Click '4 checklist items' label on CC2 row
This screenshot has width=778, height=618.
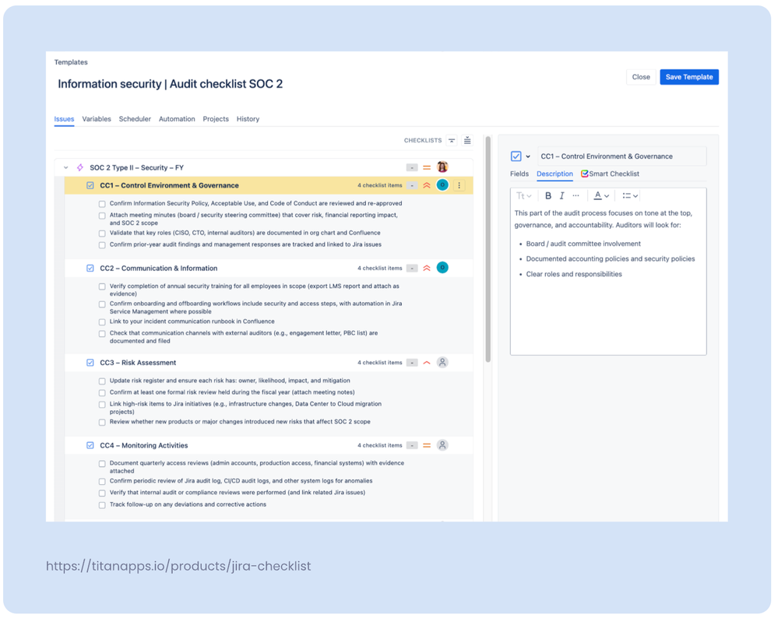[x=379, y=269]
